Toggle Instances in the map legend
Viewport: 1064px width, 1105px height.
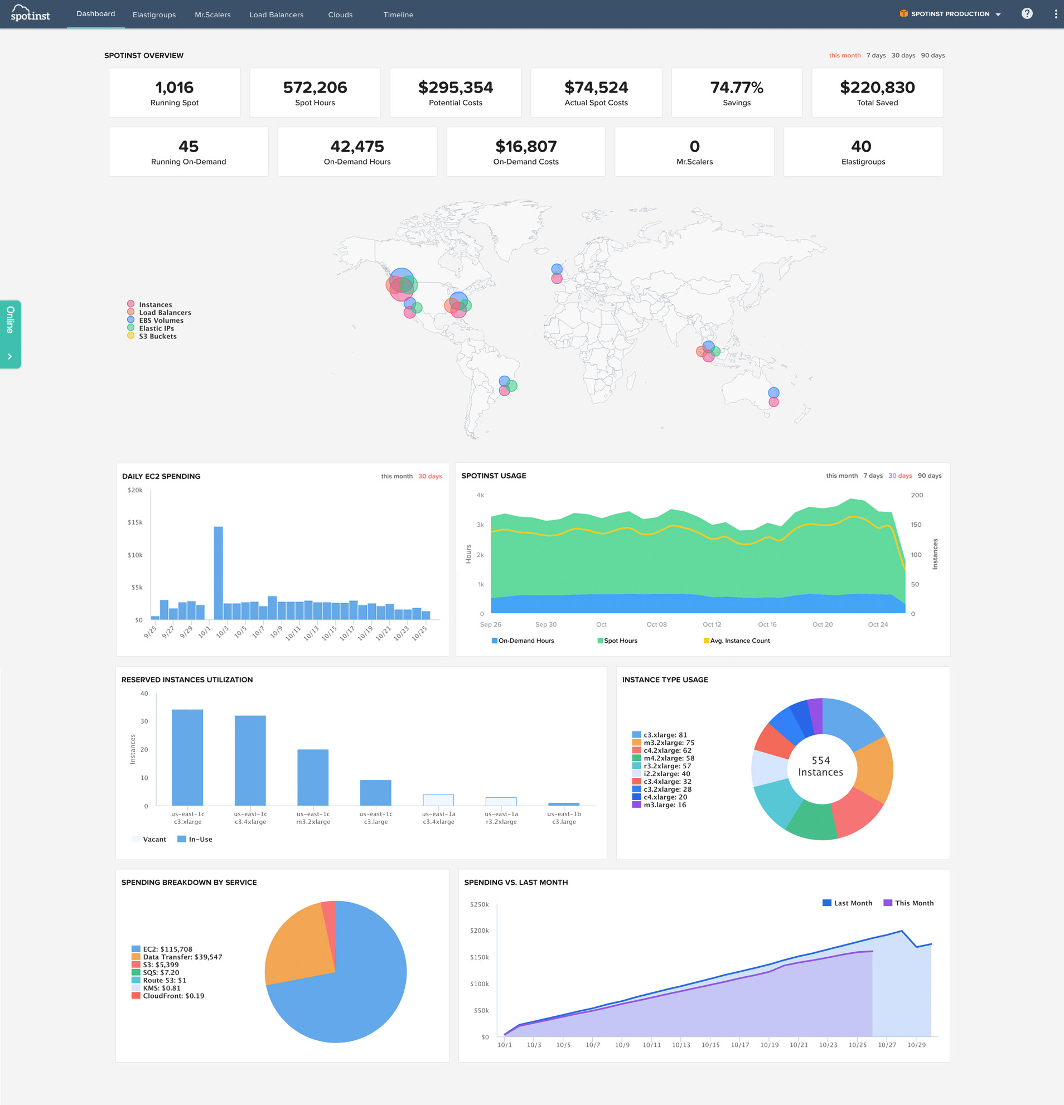click(155, 304)
